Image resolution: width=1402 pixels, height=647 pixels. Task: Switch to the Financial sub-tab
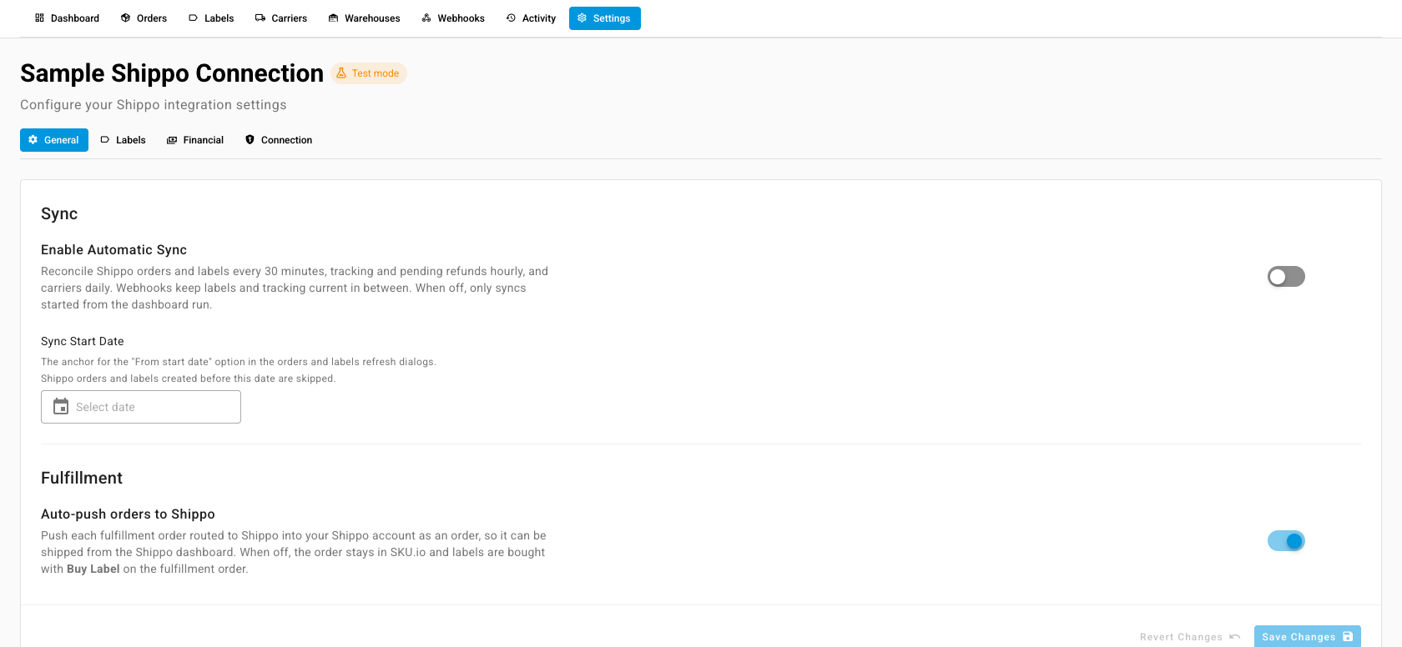[195, 140]
